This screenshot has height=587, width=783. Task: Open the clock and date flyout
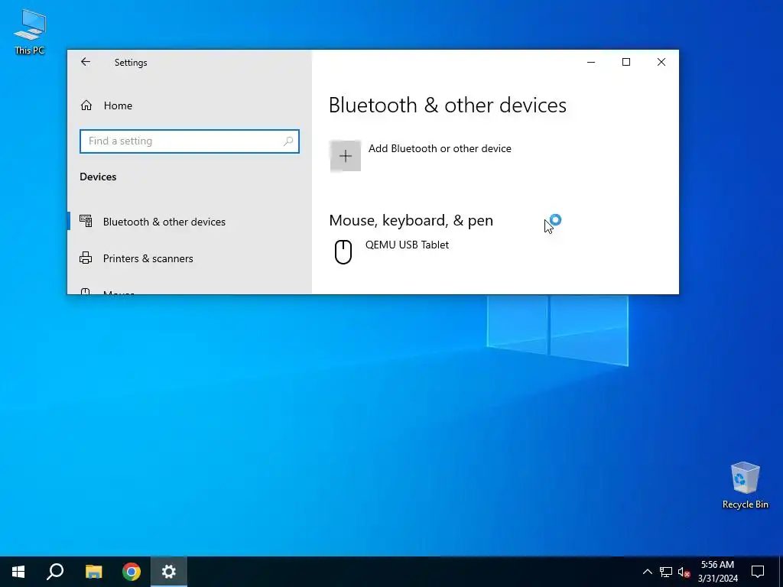[x=717, y=572]
